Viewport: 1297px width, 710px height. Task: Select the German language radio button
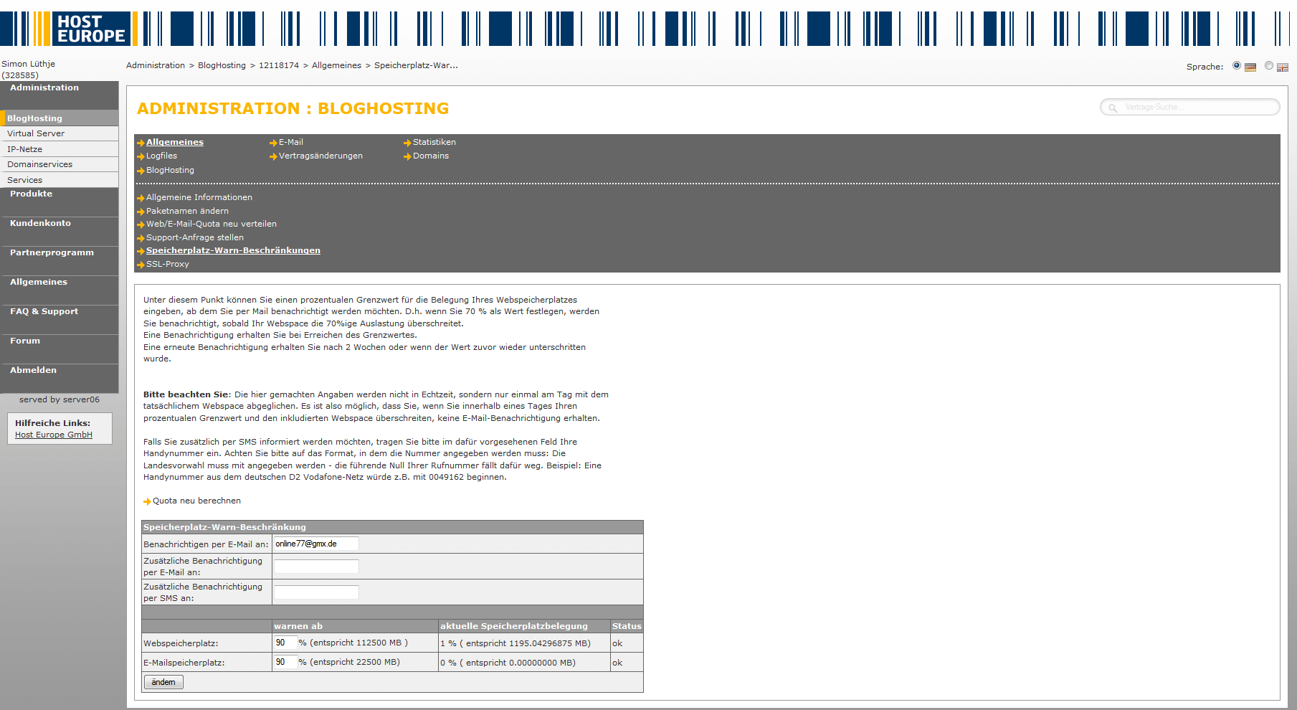point(1237,66)
